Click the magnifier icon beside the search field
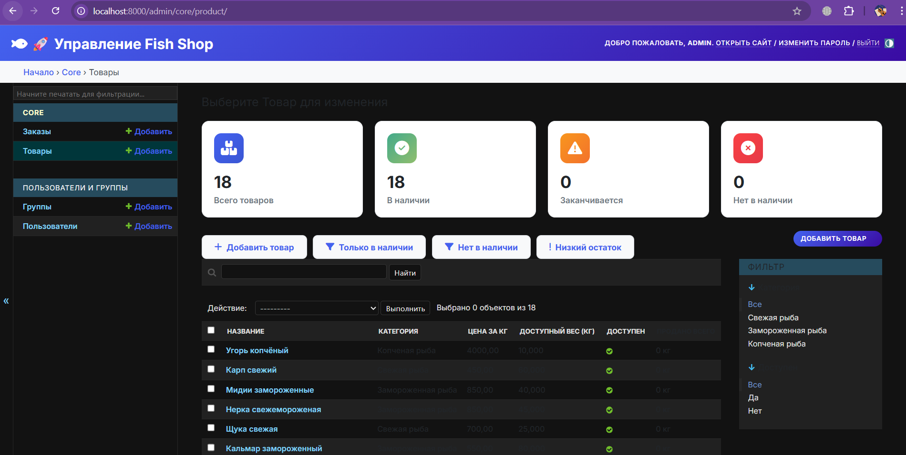Image resolution: width=906 pixels, height=455 pixels. click(212, 273)
